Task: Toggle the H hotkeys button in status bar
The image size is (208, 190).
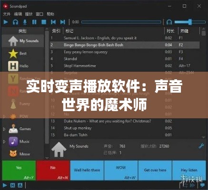Action: coord(12,185)
